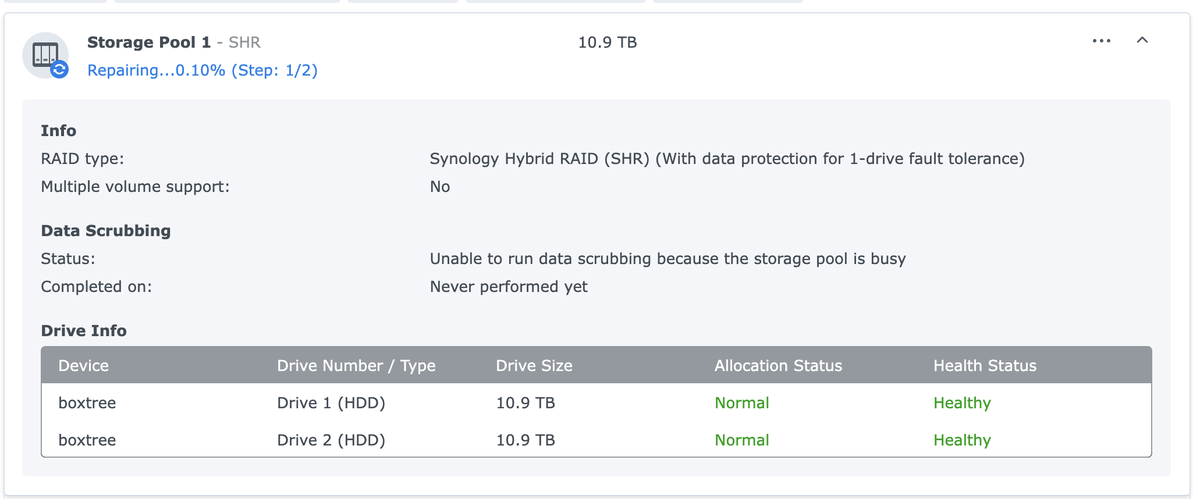The image size is (1193, 499).
Task: Click the Drive Info section heading
Action: (84, 330)
